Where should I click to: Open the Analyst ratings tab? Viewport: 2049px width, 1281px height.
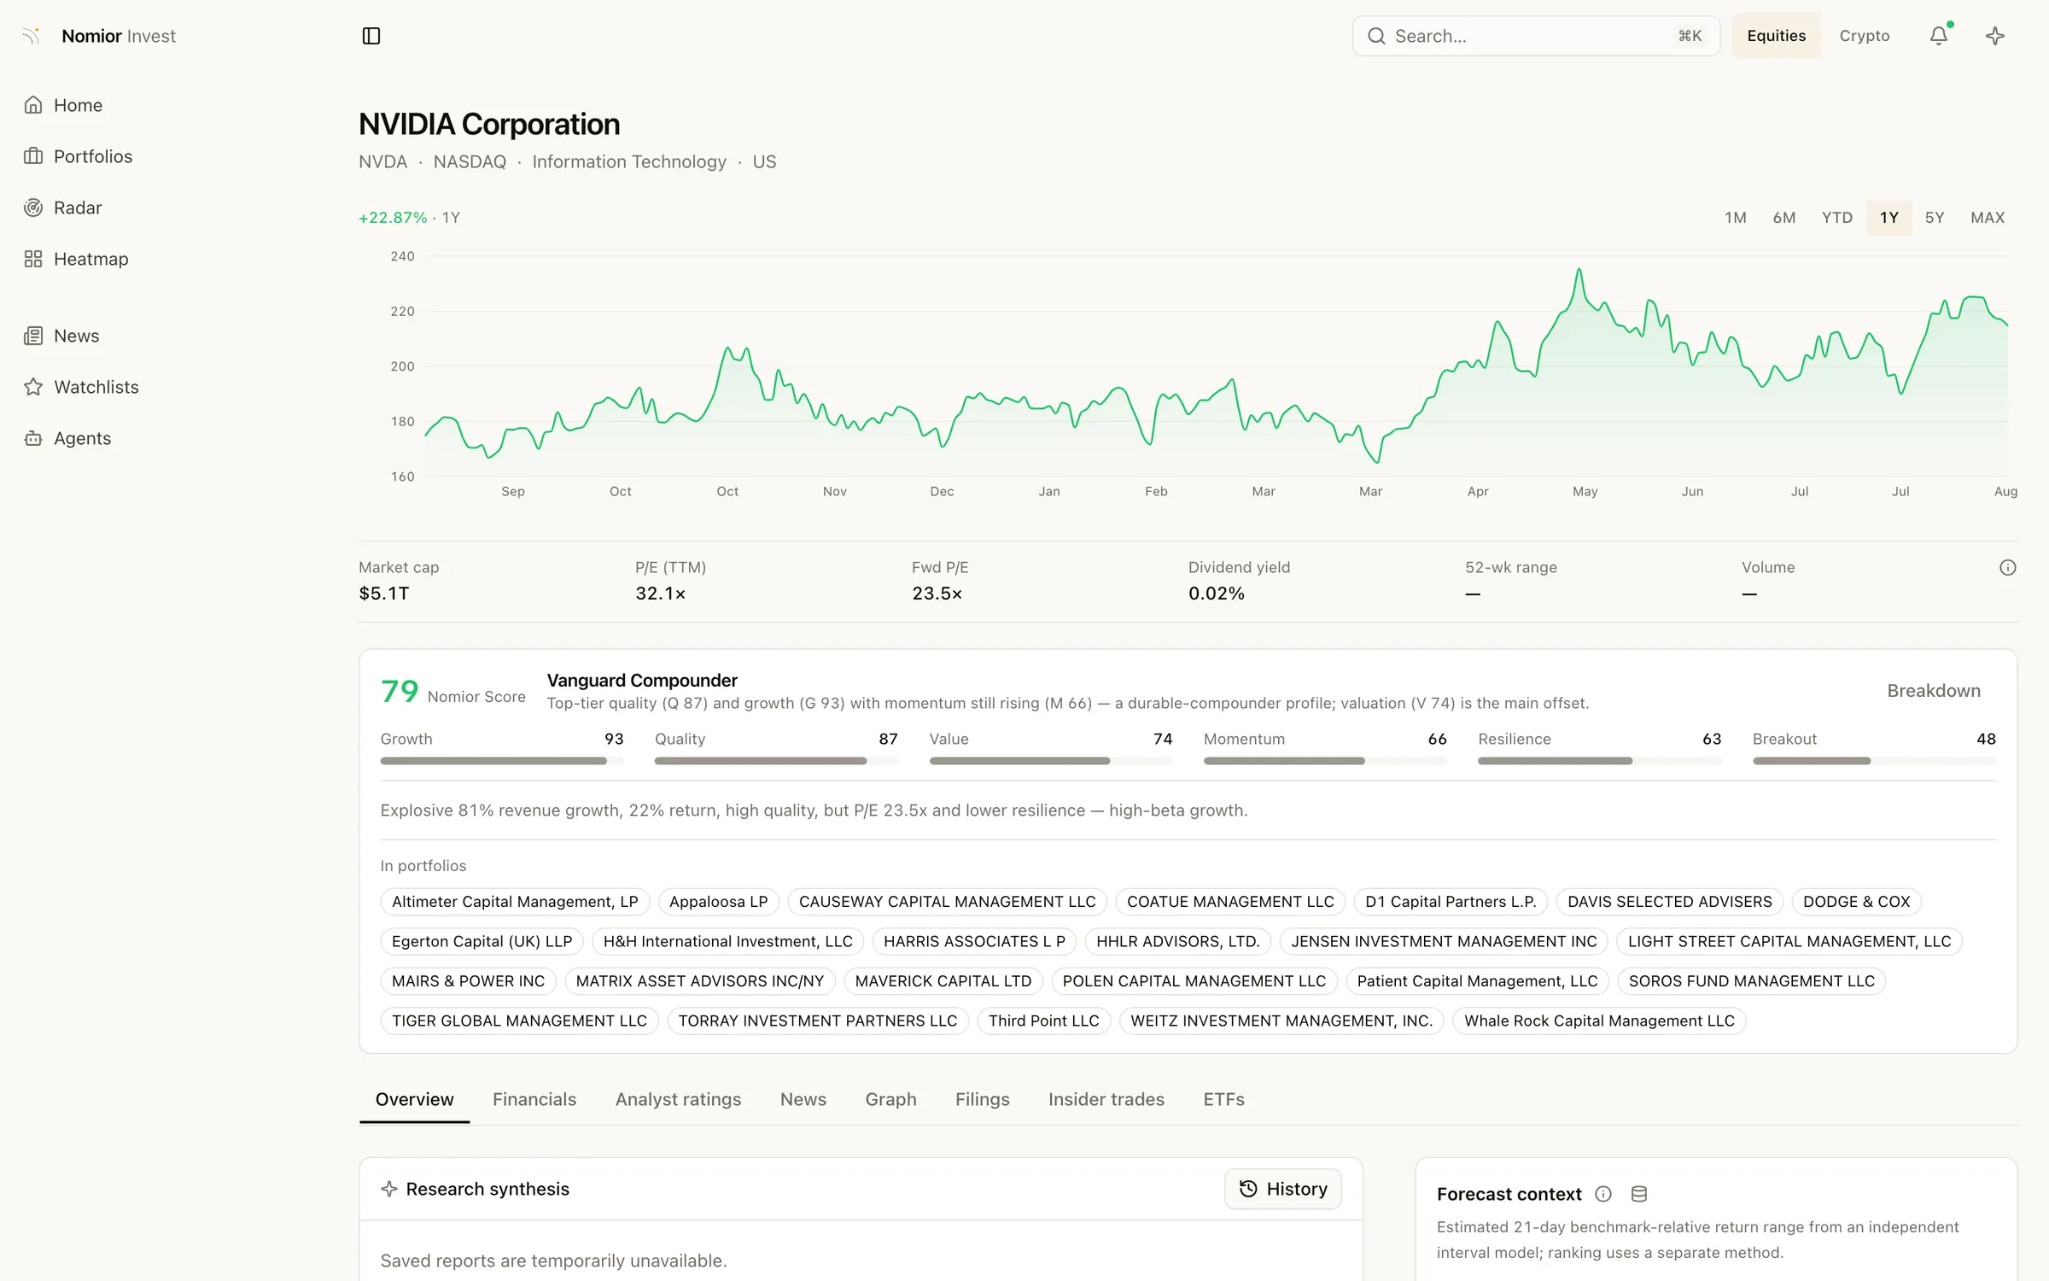[678, 1099]
